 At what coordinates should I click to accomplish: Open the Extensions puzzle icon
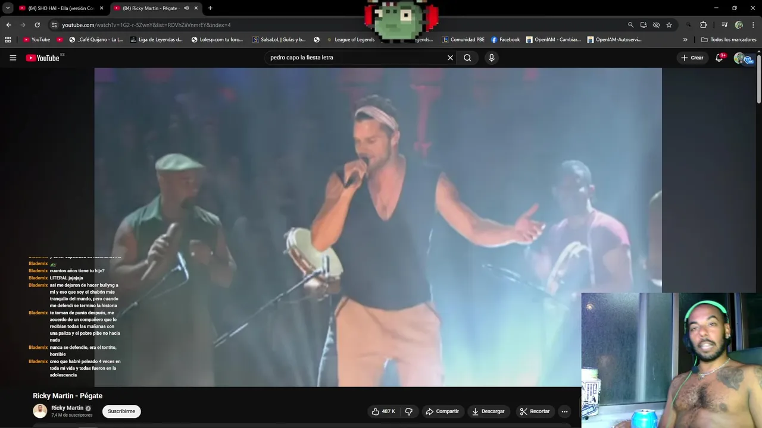(x=703, y=25)
